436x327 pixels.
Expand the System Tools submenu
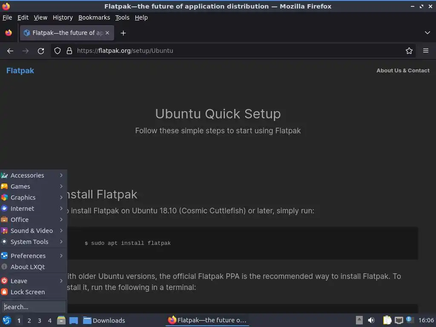tap(33, 242)
